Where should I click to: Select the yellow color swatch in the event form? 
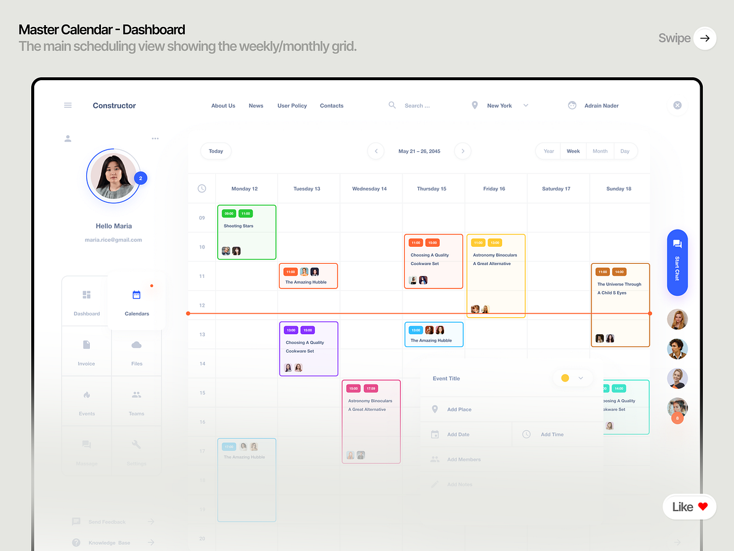(565, 378)
